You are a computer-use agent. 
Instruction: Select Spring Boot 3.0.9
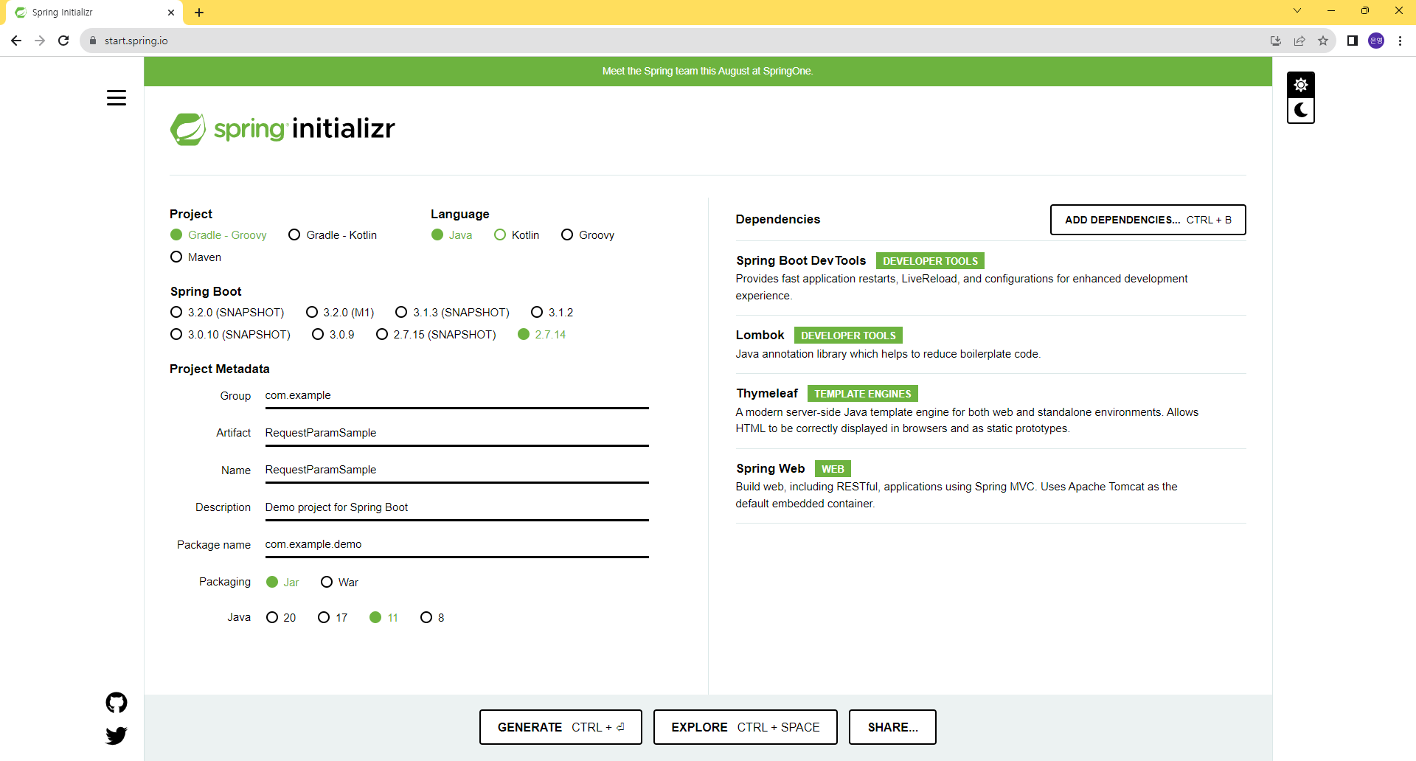point(333,335)
